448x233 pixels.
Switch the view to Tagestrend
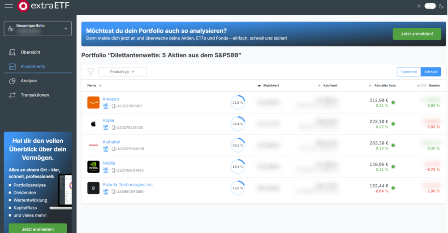pos(409,72)
